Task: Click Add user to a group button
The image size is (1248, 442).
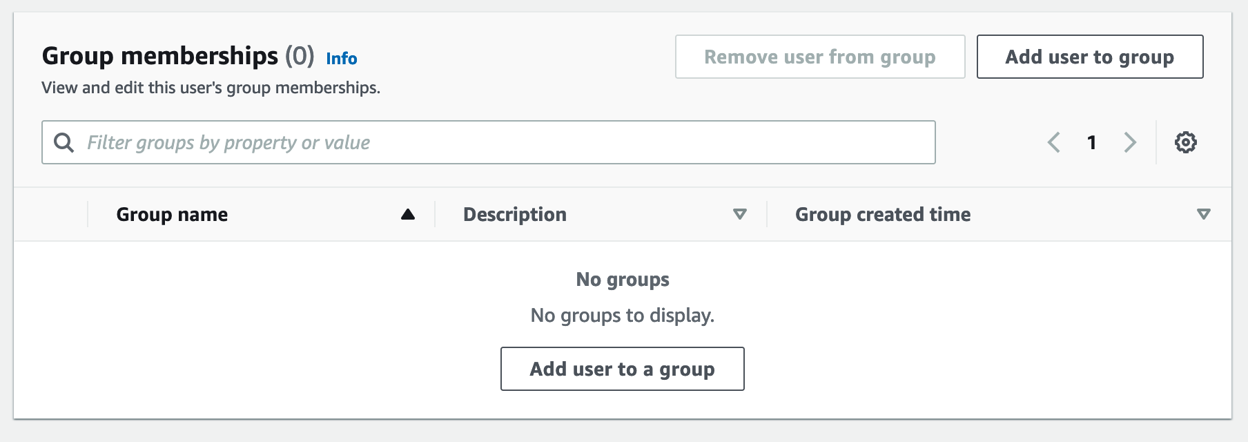Action: pyautogui.click(x=623, y=369)
